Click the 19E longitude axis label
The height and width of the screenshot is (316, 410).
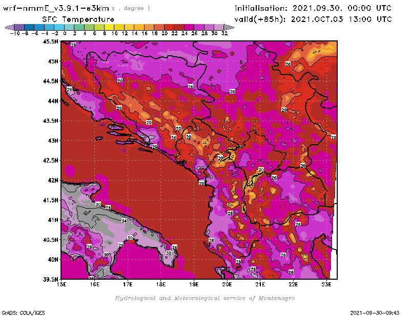[x=194, y=284]
